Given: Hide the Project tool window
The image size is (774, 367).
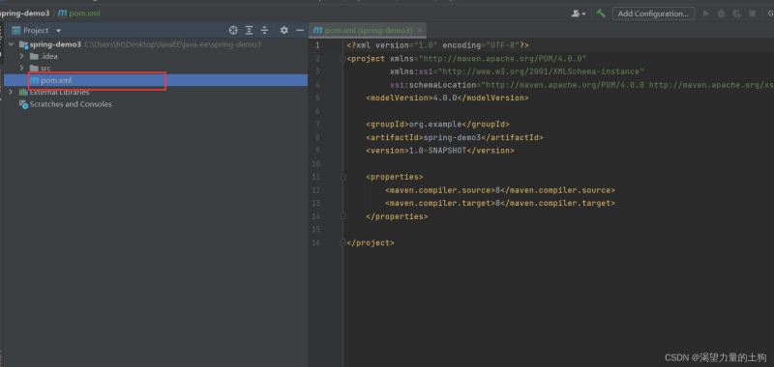Looking at the screenshot, I should pos(300,30).
